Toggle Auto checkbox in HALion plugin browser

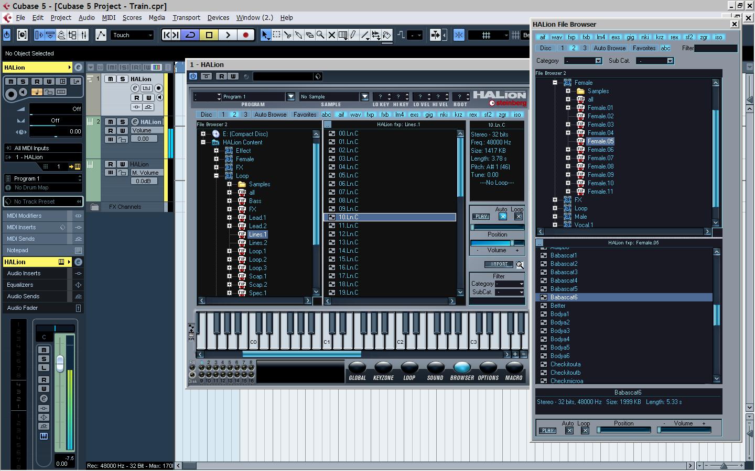503,216
